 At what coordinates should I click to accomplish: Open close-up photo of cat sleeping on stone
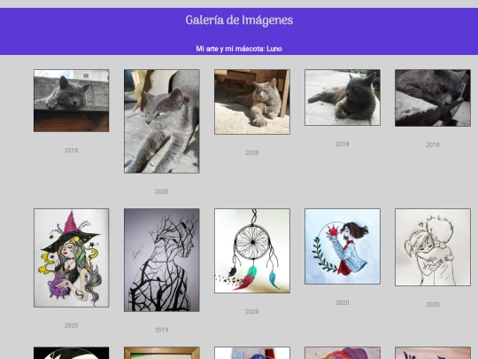point(433,98)
